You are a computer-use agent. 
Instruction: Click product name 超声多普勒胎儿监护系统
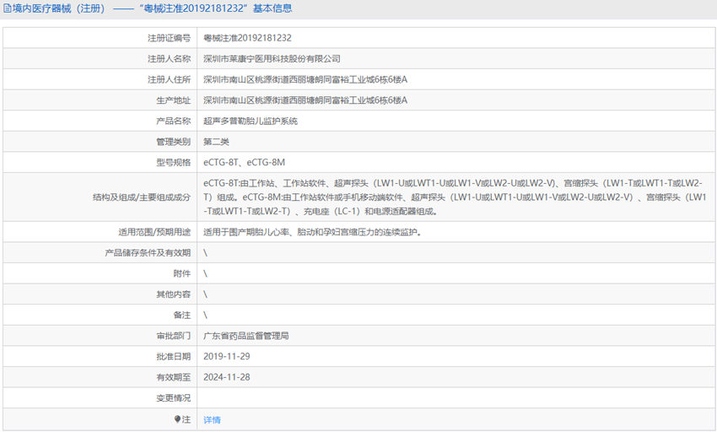click(251, 121)
